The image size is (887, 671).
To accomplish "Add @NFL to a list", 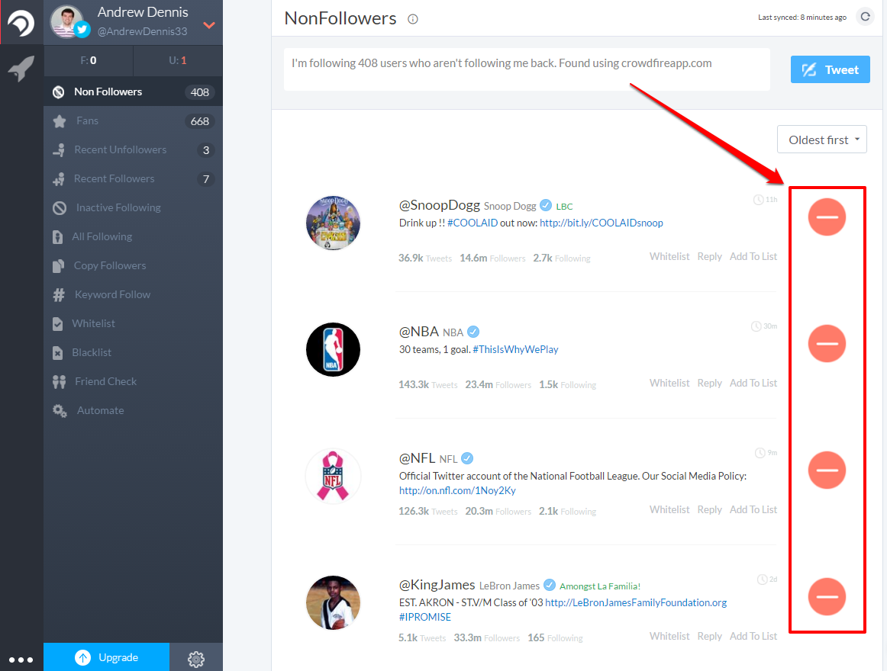I will [x=753, y=509].
